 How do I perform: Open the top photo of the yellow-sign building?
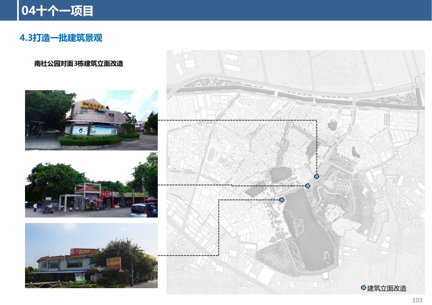point(91,120)
